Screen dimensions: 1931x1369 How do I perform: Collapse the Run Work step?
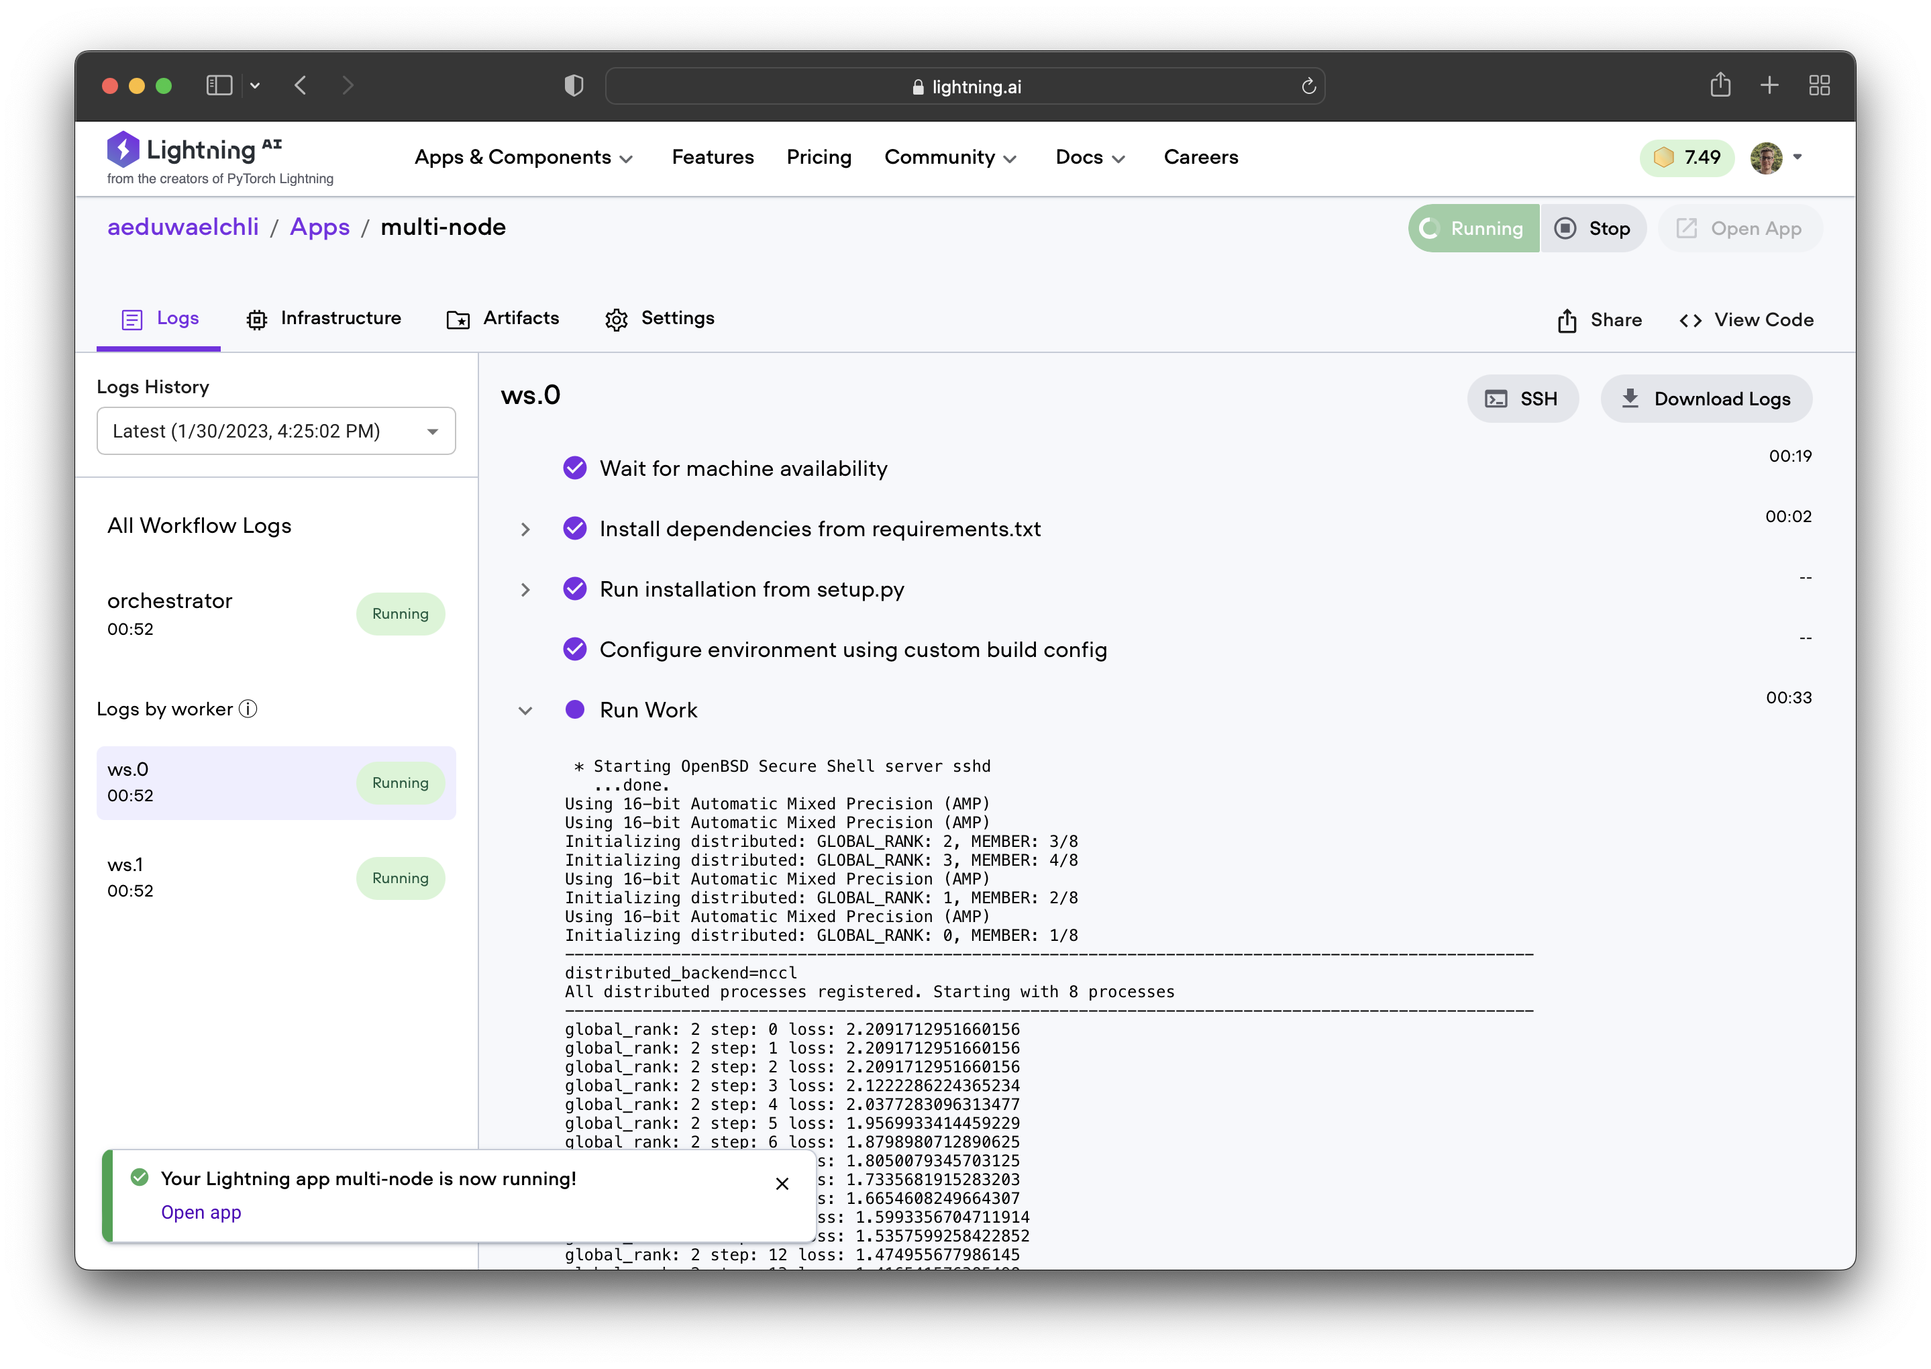tap(525, 711)
